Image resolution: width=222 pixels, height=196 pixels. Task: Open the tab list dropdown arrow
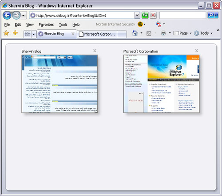coord(34,34)
